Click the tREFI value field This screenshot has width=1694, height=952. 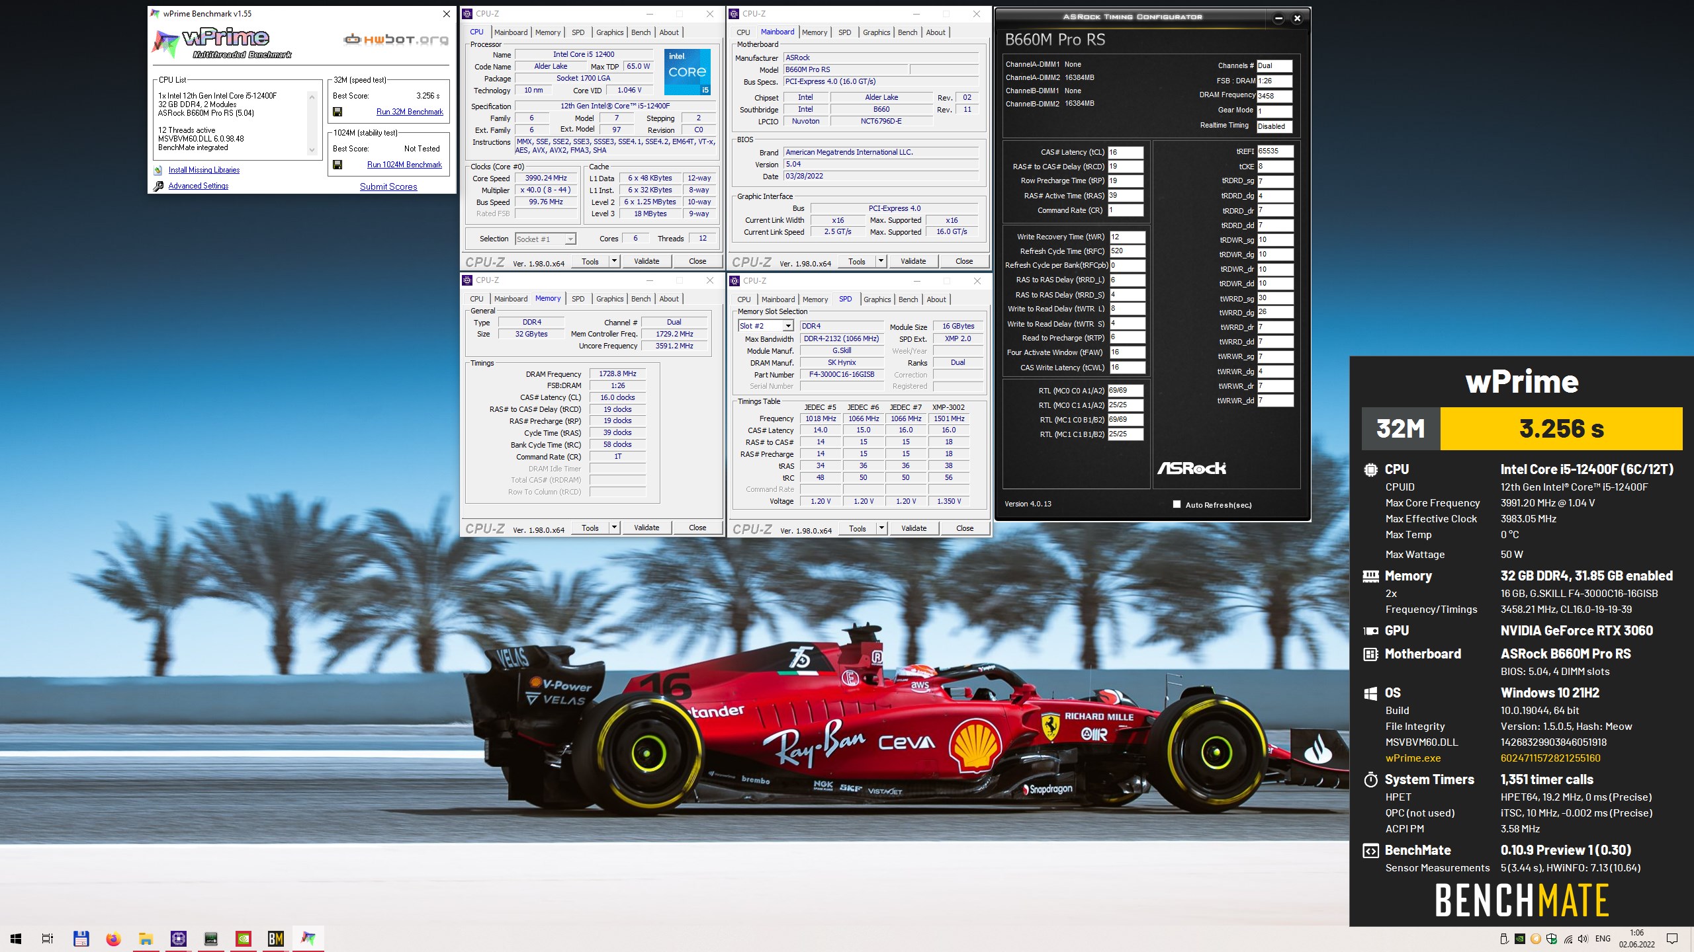coord(1274,151)
